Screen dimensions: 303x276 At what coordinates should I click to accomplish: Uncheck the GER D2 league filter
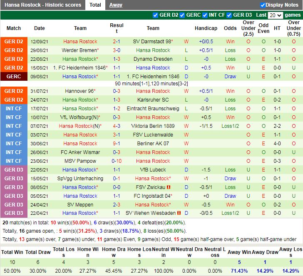pos(156,15)
